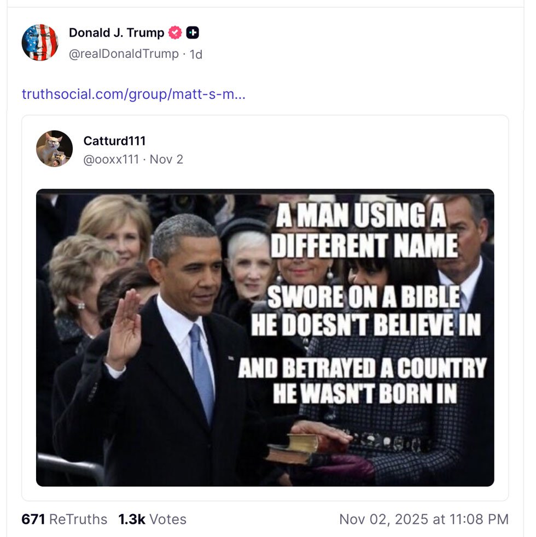Click the black plus badge icon

tap(192, 33)
